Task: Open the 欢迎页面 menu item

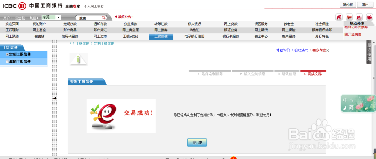Action: [12, 24]
